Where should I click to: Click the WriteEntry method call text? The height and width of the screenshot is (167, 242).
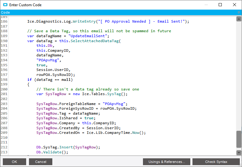pos(84,21)
